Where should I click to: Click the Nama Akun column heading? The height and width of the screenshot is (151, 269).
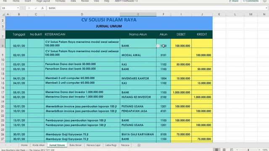pos(138,34)
